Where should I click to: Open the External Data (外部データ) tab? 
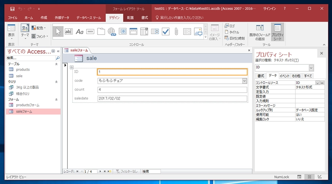(62, 18)
